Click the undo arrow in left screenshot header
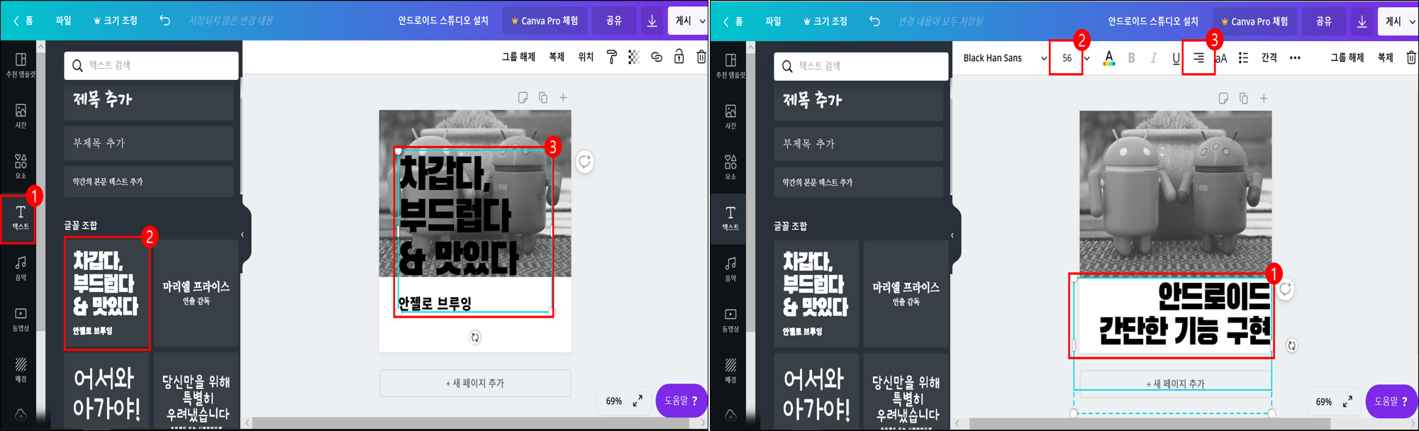 pyautogui.click(x=165, y=21)
